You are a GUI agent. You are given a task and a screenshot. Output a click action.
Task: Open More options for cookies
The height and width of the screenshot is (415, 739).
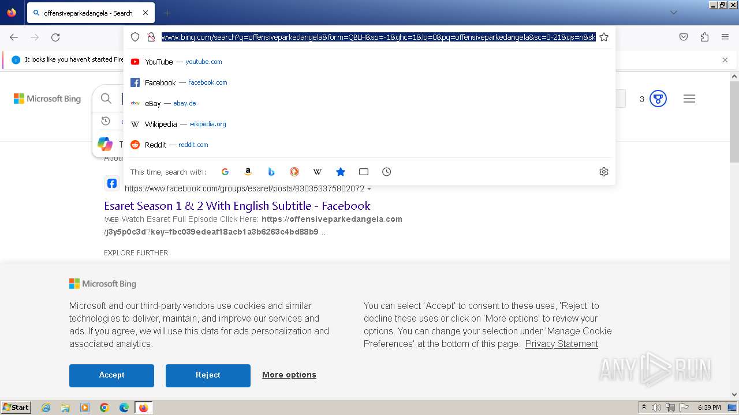click(x=289, y=375)
